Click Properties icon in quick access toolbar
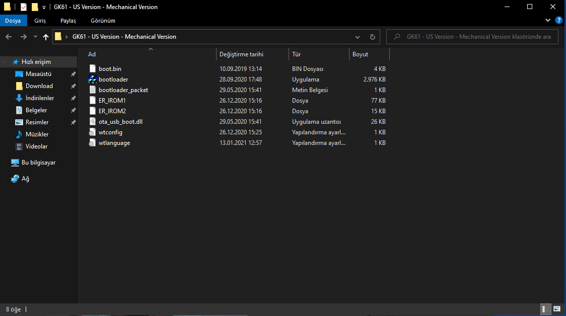This screenshot has width=566, height=316. [24, 7]
